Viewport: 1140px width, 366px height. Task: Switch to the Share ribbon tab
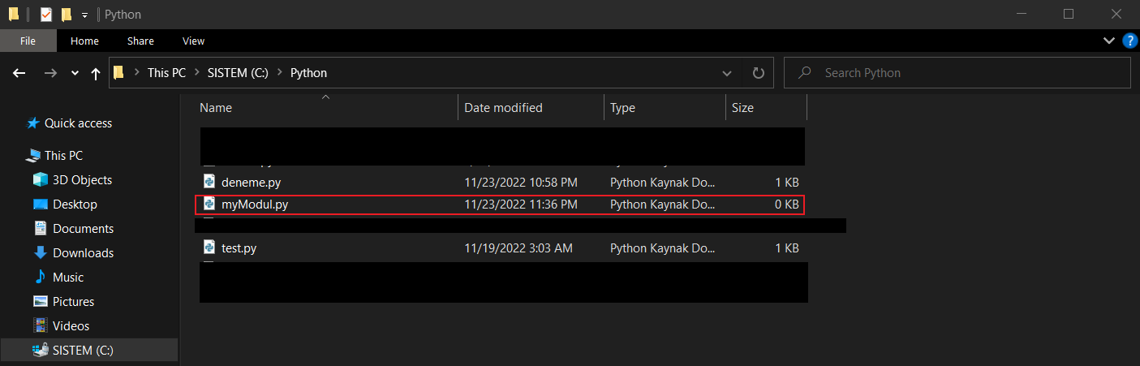pyautogui.click(x=140, y=41)
